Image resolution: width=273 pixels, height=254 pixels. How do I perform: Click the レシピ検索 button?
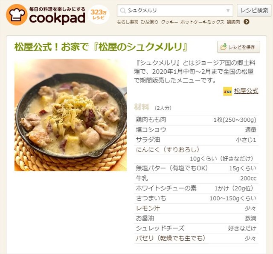(254, 10)
